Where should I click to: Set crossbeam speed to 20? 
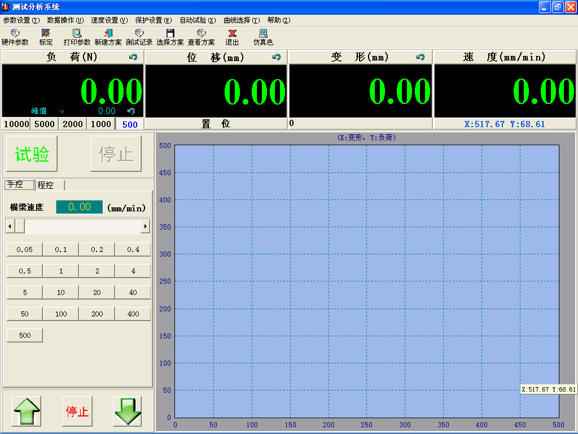click(x=97, y=292)
